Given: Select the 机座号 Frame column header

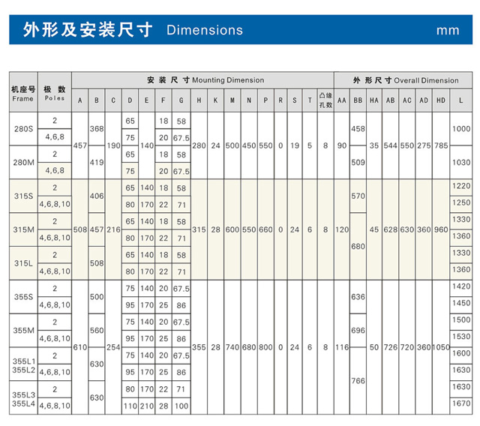Looking at the screenshot, I should point(22,92).
